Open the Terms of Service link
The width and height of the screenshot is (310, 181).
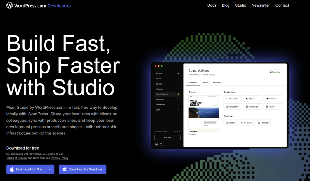(17, 158)
